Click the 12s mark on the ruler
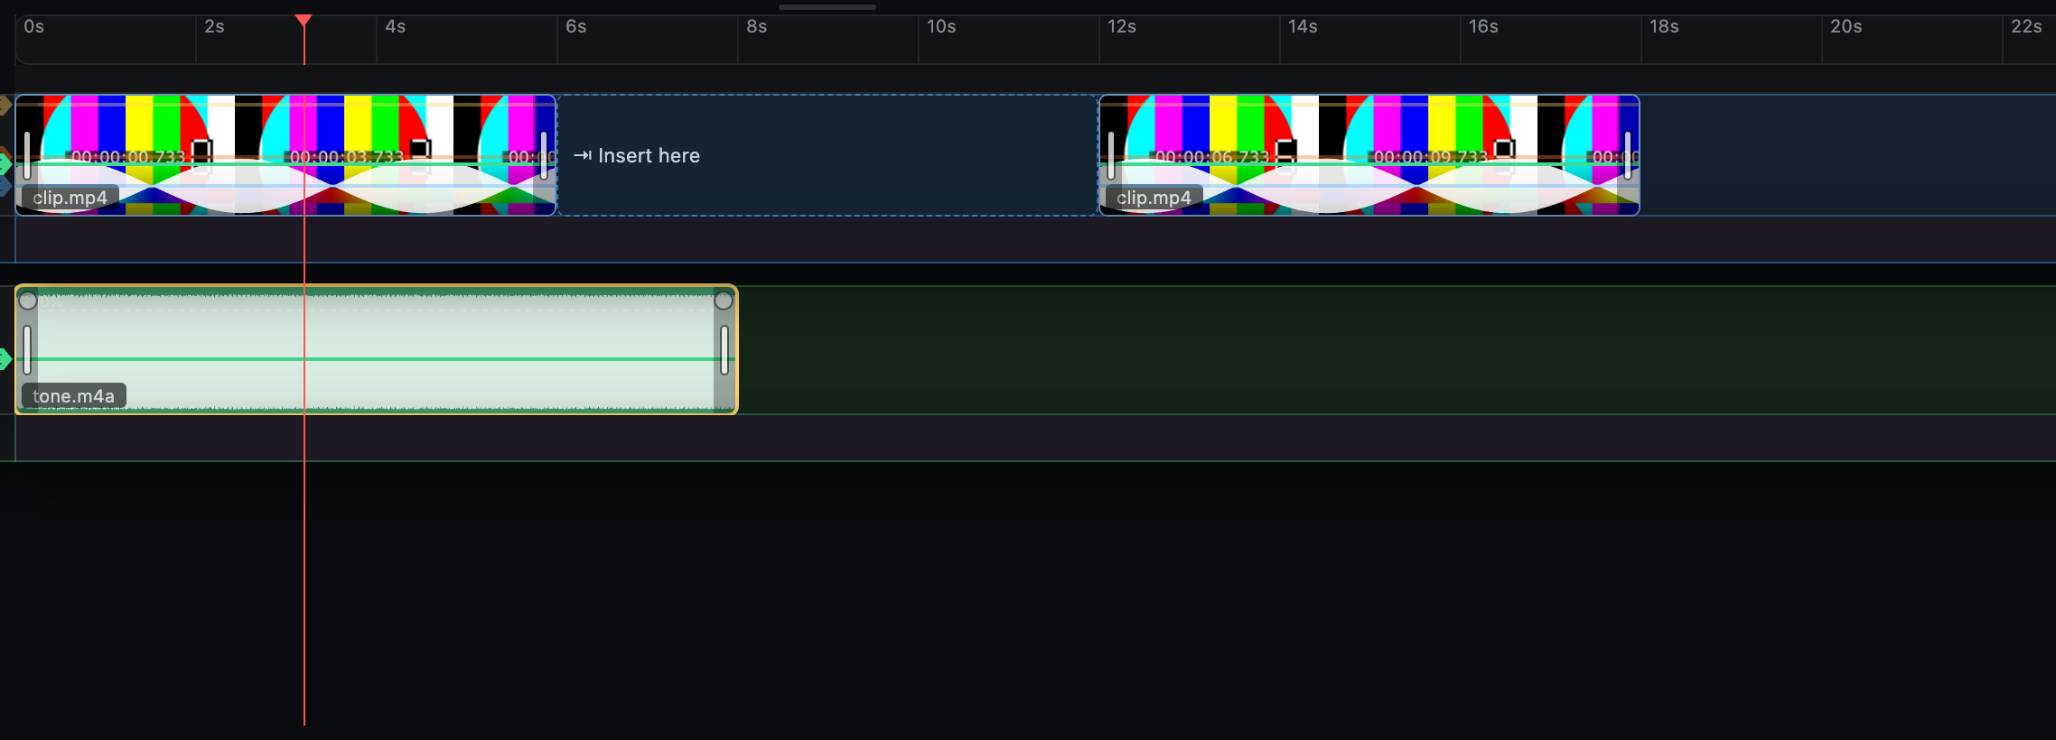Image resolution: width=2056 pixels, height=740 pixels. (1122, 27)
